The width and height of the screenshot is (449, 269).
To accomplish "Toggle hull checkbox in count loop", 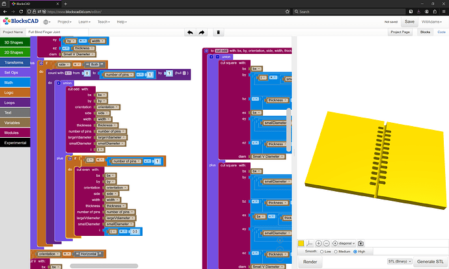I will [x=184, y=73].
